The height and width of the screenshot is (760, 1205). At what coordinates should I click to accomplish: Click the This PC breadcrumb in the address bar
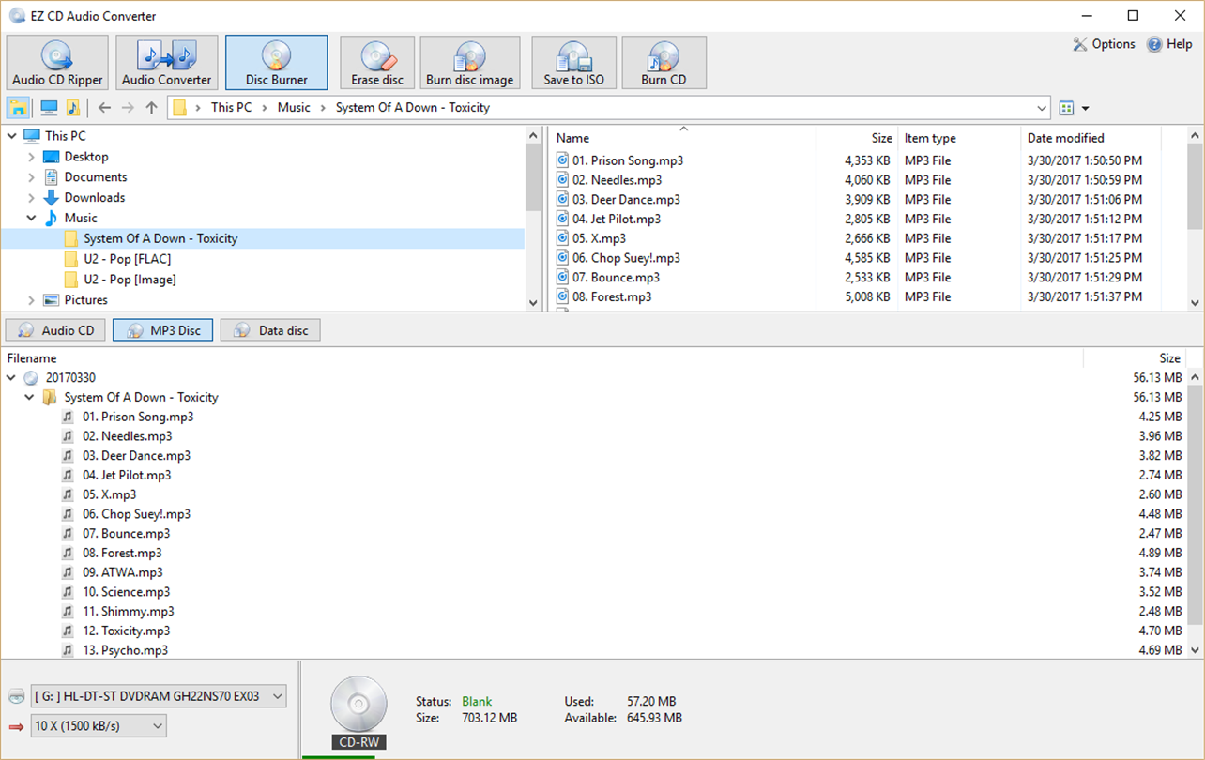click(231, 107)
